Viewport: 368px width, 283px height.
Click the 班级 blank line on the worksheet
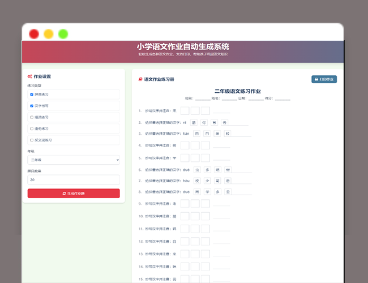tap(203, 98)
